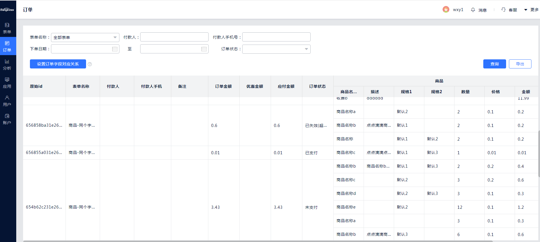Click the horizontal table scrollbar

(x=256, y=241)
